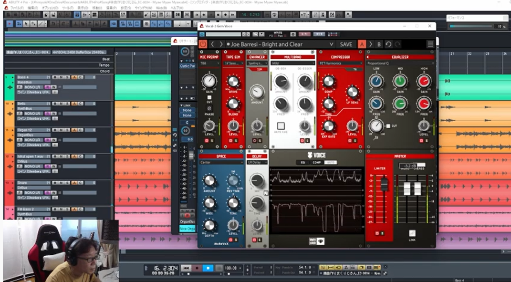Solo the Limiter in the Master section
Screen dimensions: 511x282
[382, 233]
